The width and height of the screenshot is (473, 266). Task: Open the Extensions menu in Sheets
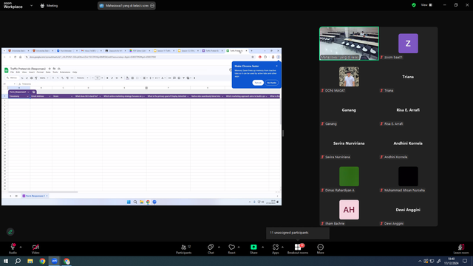(65, 72)
